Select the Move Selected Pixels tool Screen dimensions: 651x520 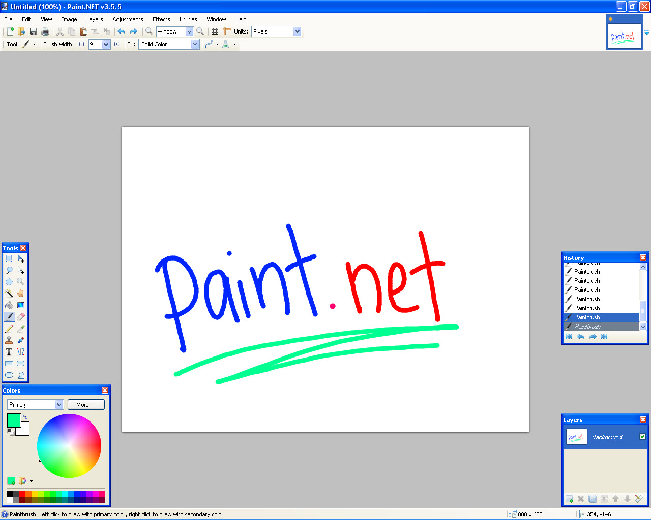(x=21, y=258)
